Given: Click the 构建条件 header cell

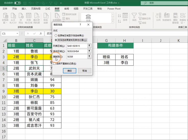Looking at the screenshot, I should pos(115,45).
